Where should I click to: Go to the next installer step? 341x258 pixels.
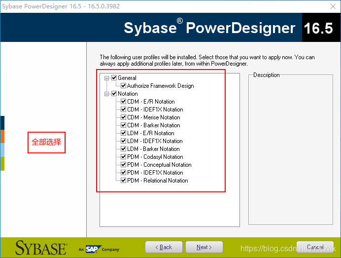click(x=204, y=247)
